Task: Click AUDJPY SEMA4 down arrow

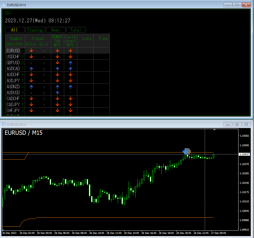Action: point(57,81)
